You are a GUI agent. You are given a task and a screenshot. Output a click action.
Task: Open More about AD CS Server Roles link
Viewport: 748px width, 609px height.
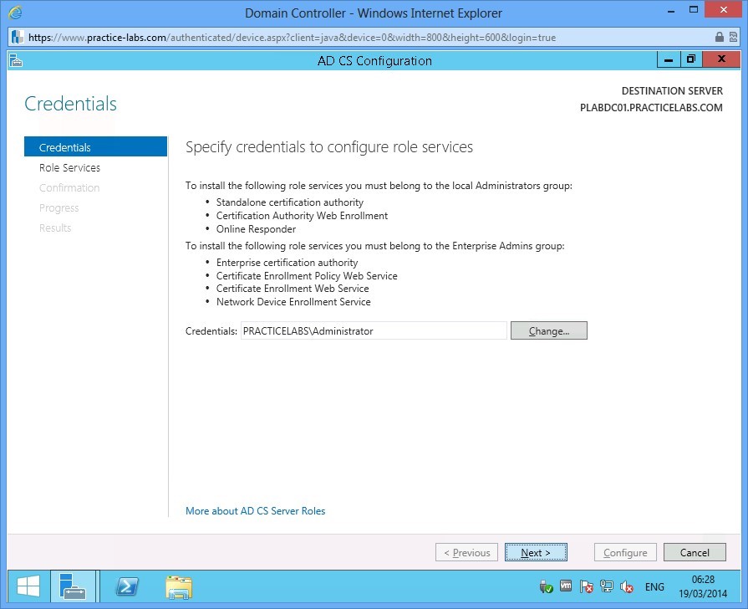tap(255, 511)
